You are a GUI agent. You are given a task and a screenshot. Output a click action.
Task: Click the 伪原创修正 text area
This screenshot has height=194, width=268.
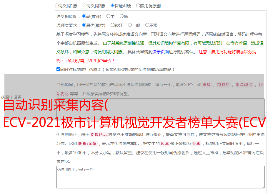(x=161, y=177)
